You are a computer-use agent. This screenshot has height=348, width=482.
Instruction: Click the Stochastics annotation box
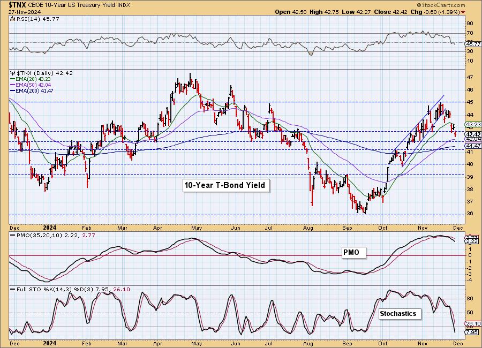coord(400,314)
